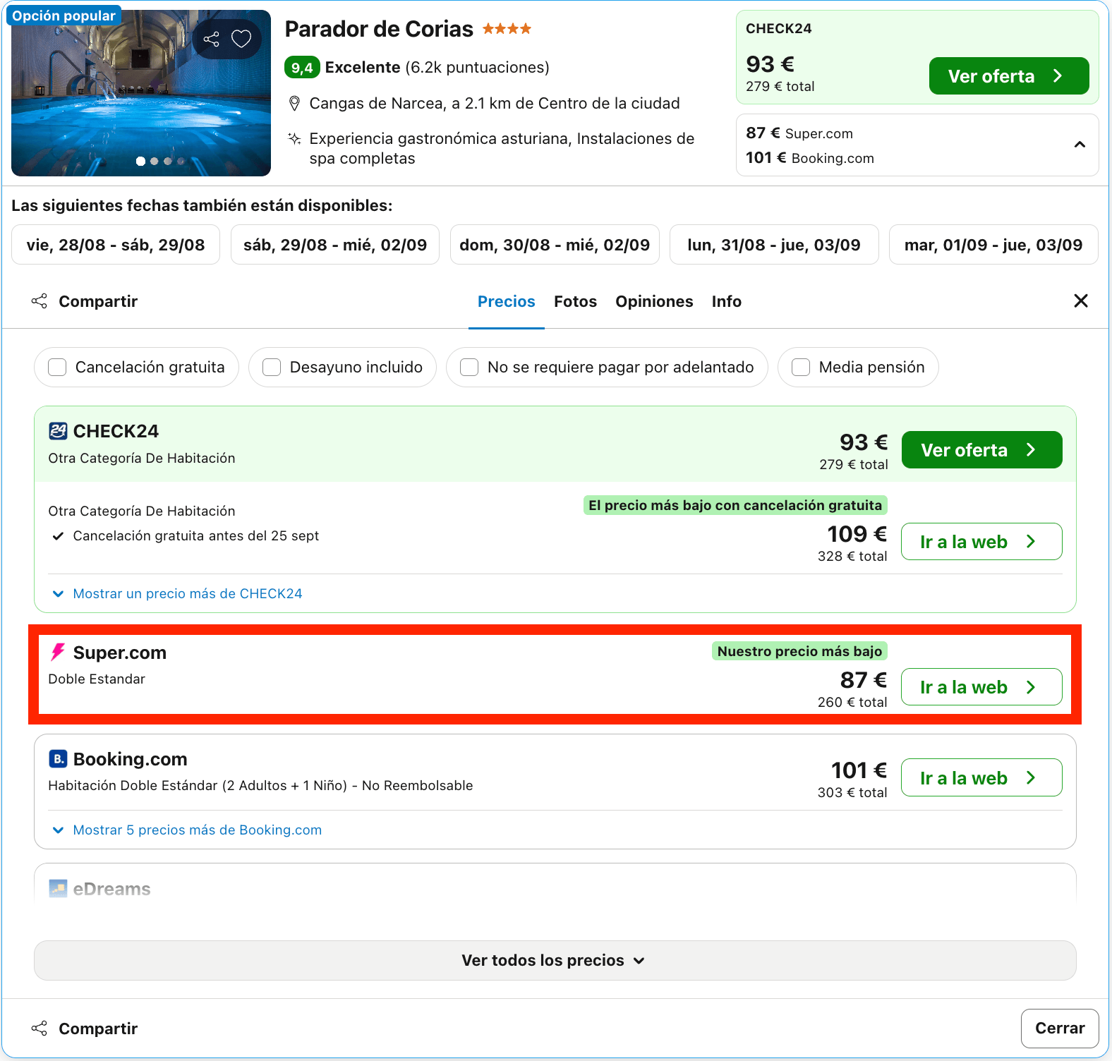Image resolution: width=1112 pixels, height=1061 pixels.
Task: Click Ver oferta in CHECK24 93 € row
Action: tap(981, 449)
